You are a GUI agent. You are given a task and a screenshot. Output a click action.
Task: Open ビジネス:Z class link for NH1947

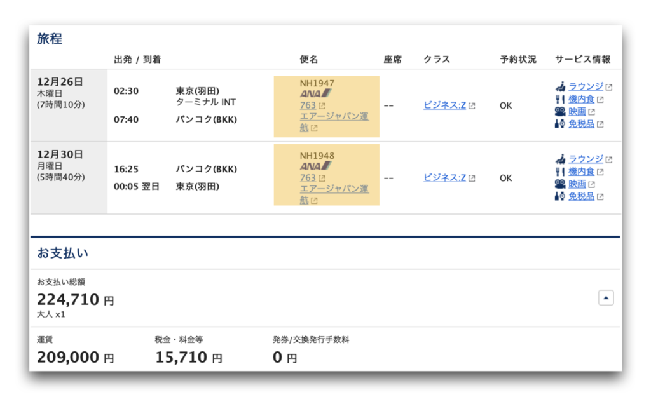444,105
